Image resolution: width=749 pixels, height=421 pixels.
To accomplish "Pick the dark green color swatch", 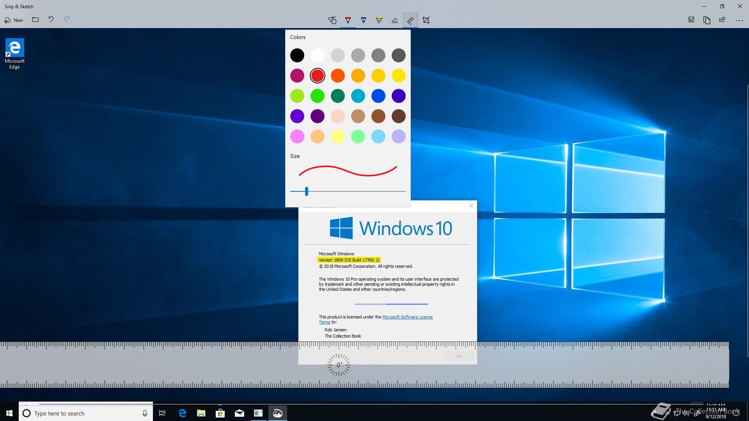I will [338, 96].
